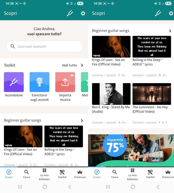The image size is (174, 193).
Task: Select Scopri tab in left bottom bar
Action: [9, 174]
